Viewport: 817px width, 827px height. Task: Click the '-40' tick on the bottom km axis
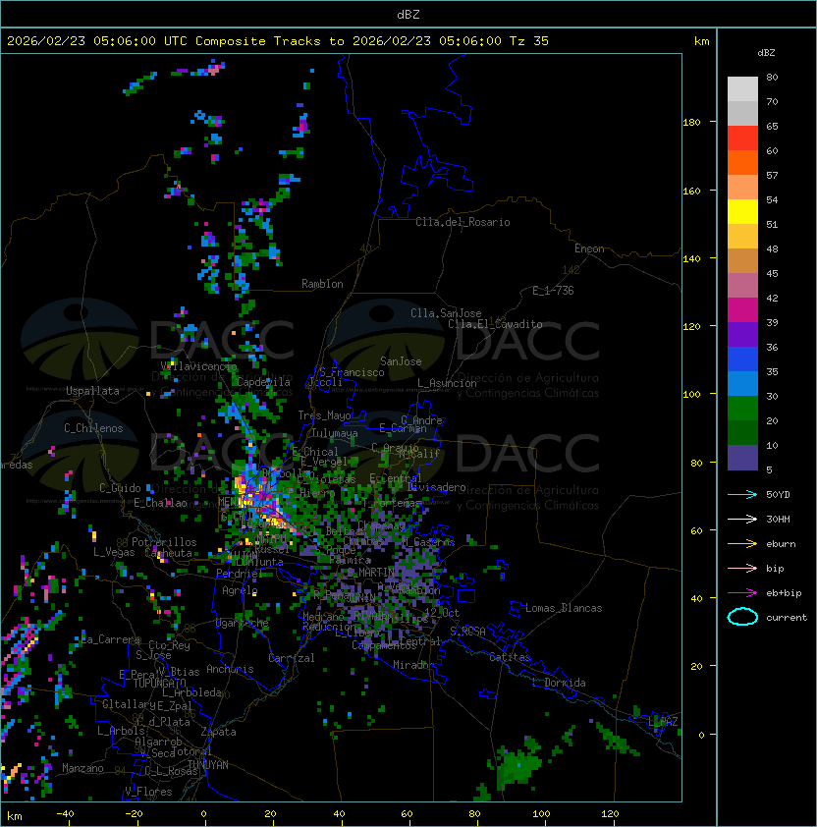coord(65,814)
